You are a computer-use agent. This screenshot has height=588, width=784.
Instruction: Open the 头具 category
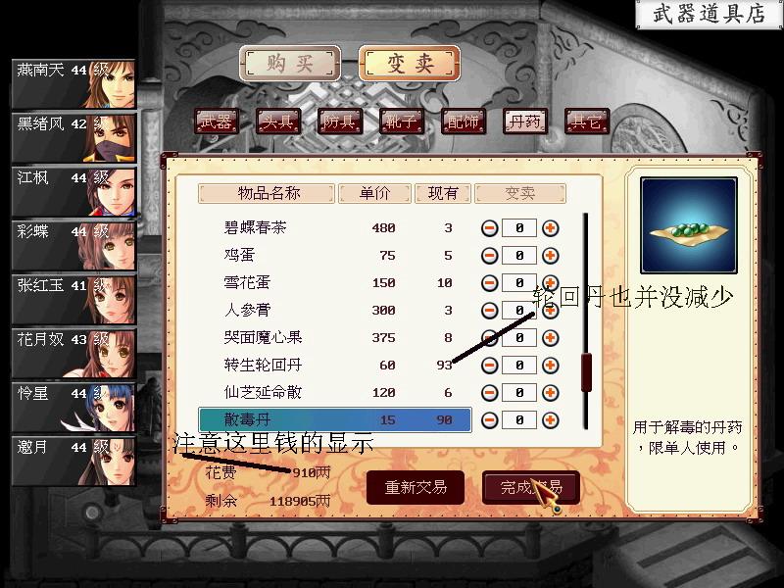[278, 122]
